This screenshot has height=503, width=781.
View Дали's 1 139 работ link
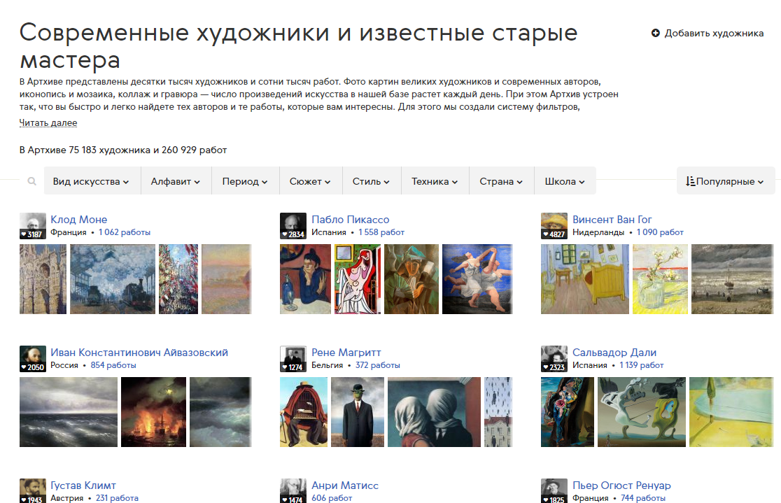pos(642,366)
